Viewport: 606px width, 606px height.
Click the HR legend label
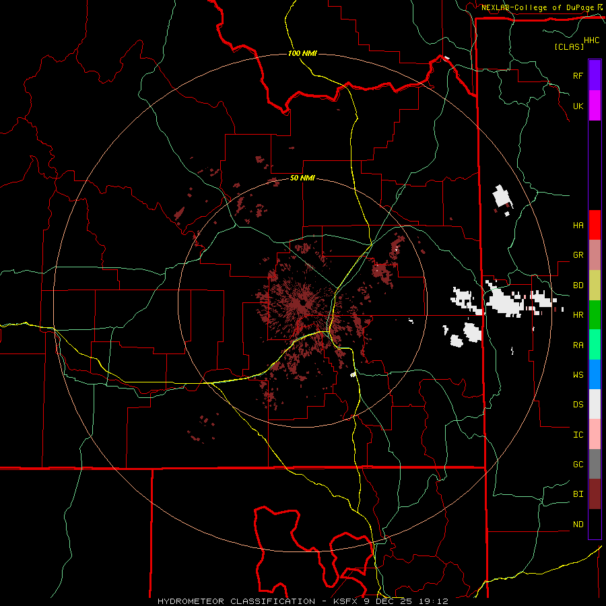point(578,315)
